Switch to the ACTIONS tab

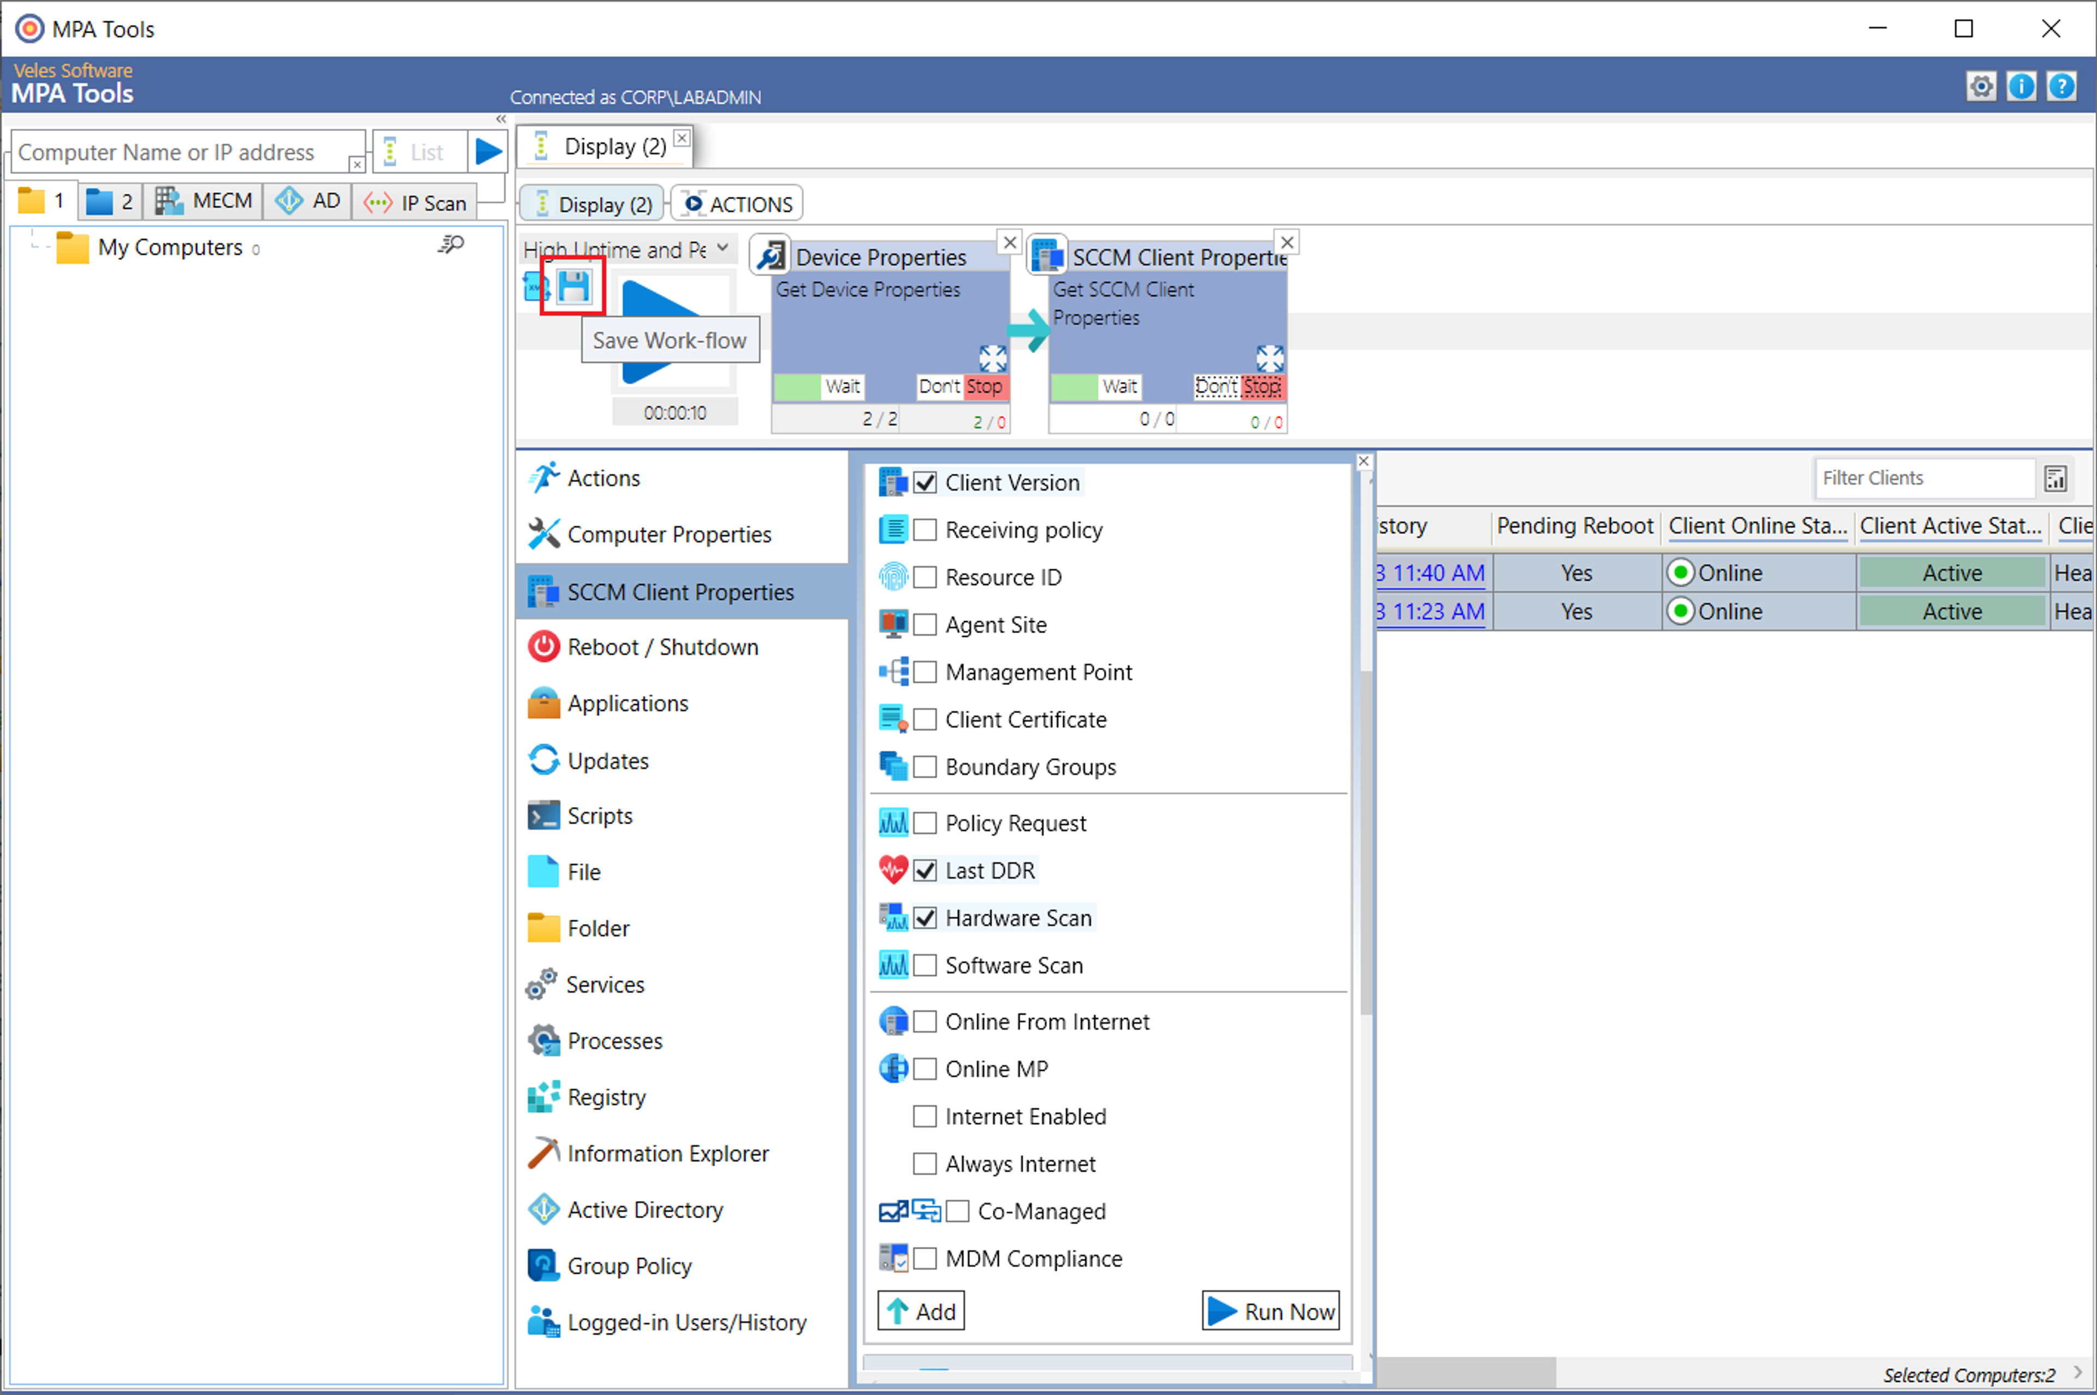point(738,204)
